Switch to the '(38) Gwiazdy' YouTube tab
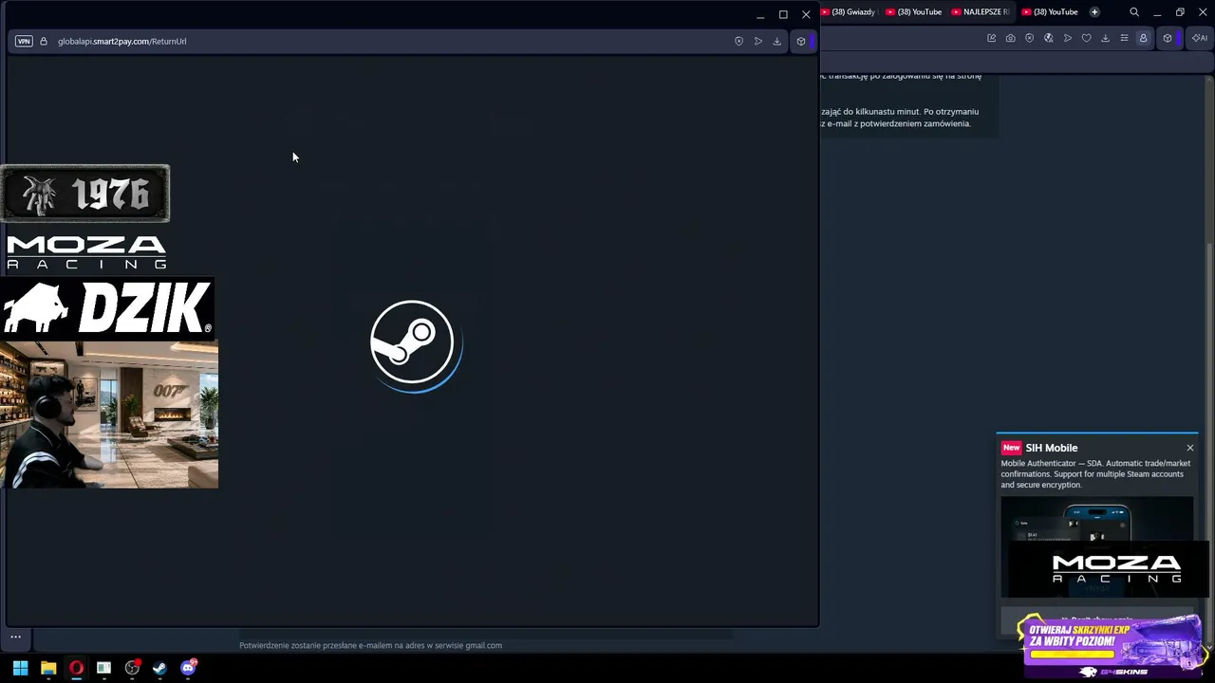Viewport: 1215px width, 683px height. tap(850, 12)
